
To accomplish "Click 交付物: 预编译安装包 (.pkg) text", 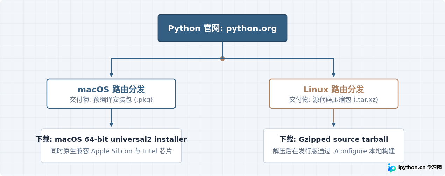I will (x=111, y=100).
